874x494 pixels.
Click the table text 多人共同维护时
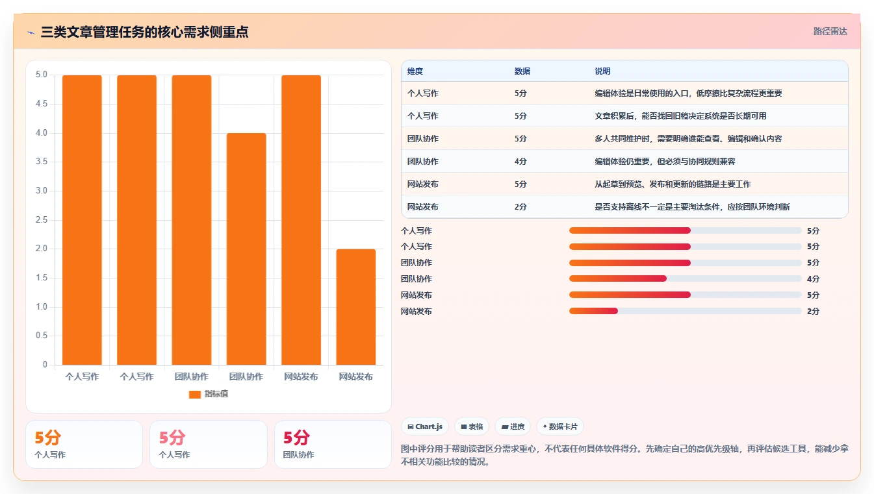622,139
